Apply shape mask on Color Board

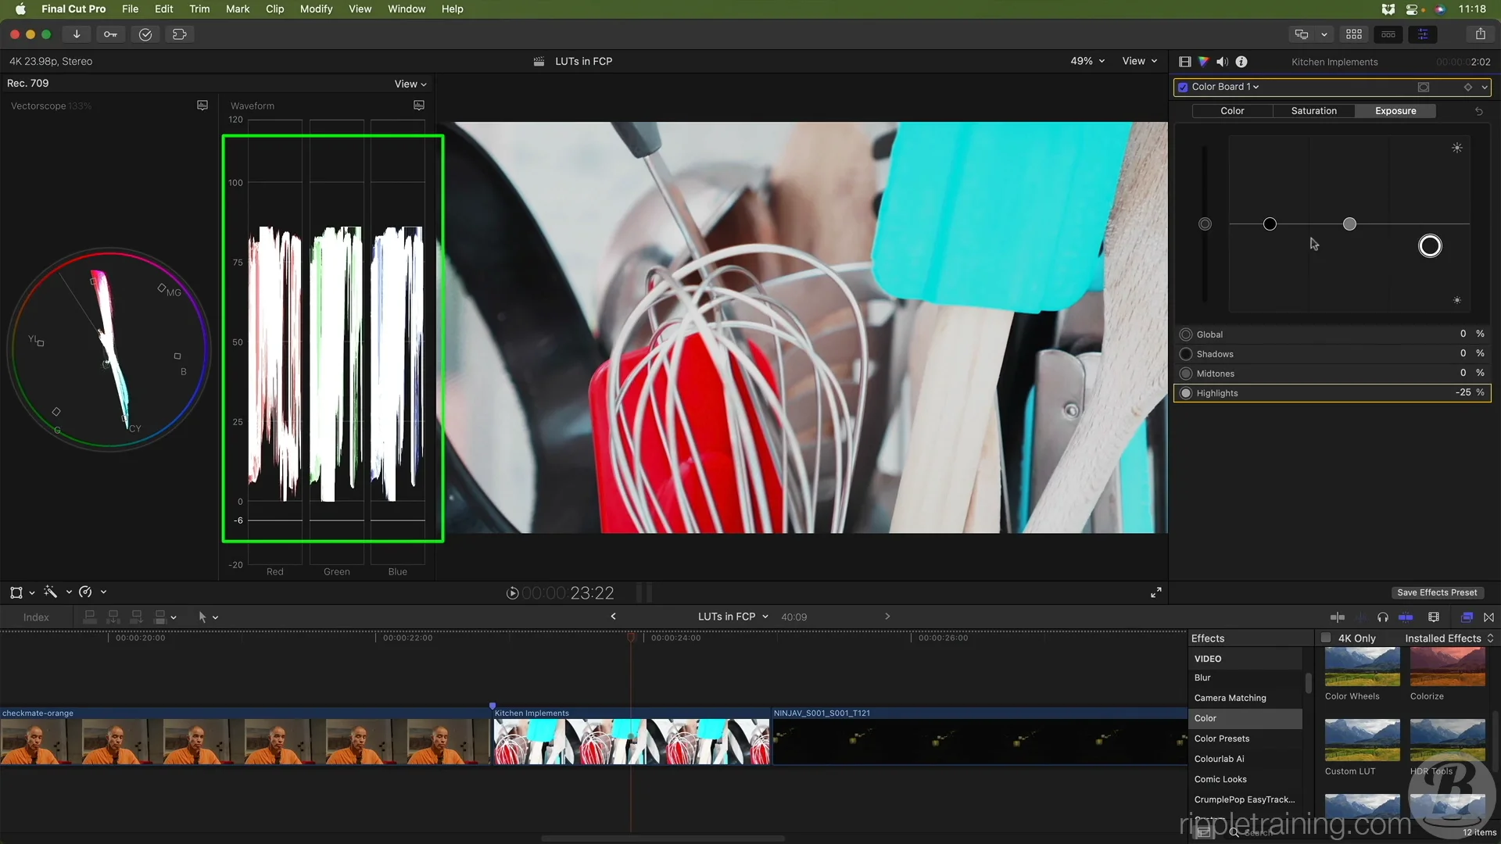[1423, 87]
